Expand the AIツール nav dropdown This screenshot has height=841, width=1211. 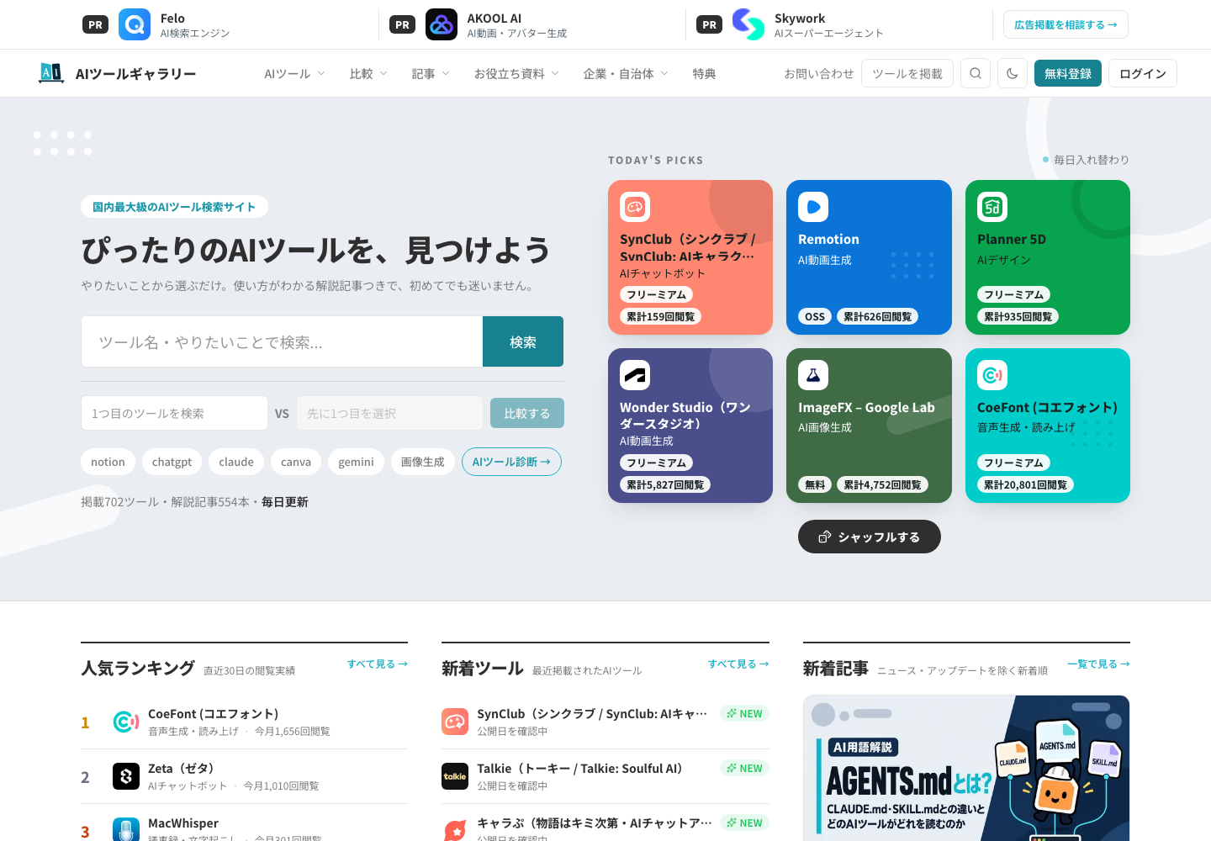294,73
